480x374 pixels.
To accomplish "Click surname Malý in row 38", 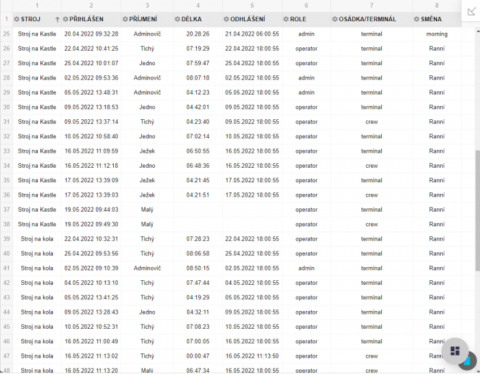I will coord(147,224).
